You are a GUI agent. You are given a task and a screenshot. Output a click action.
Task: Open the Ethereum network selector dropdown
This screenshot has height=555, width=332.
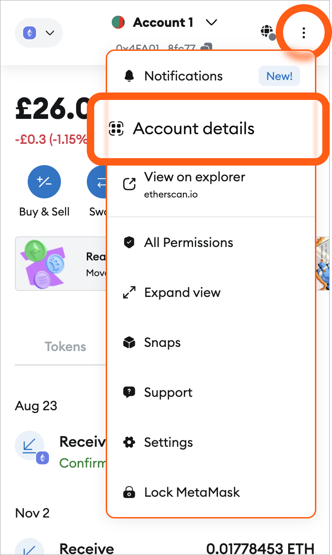pyautogui.click(x=39, y=33)
